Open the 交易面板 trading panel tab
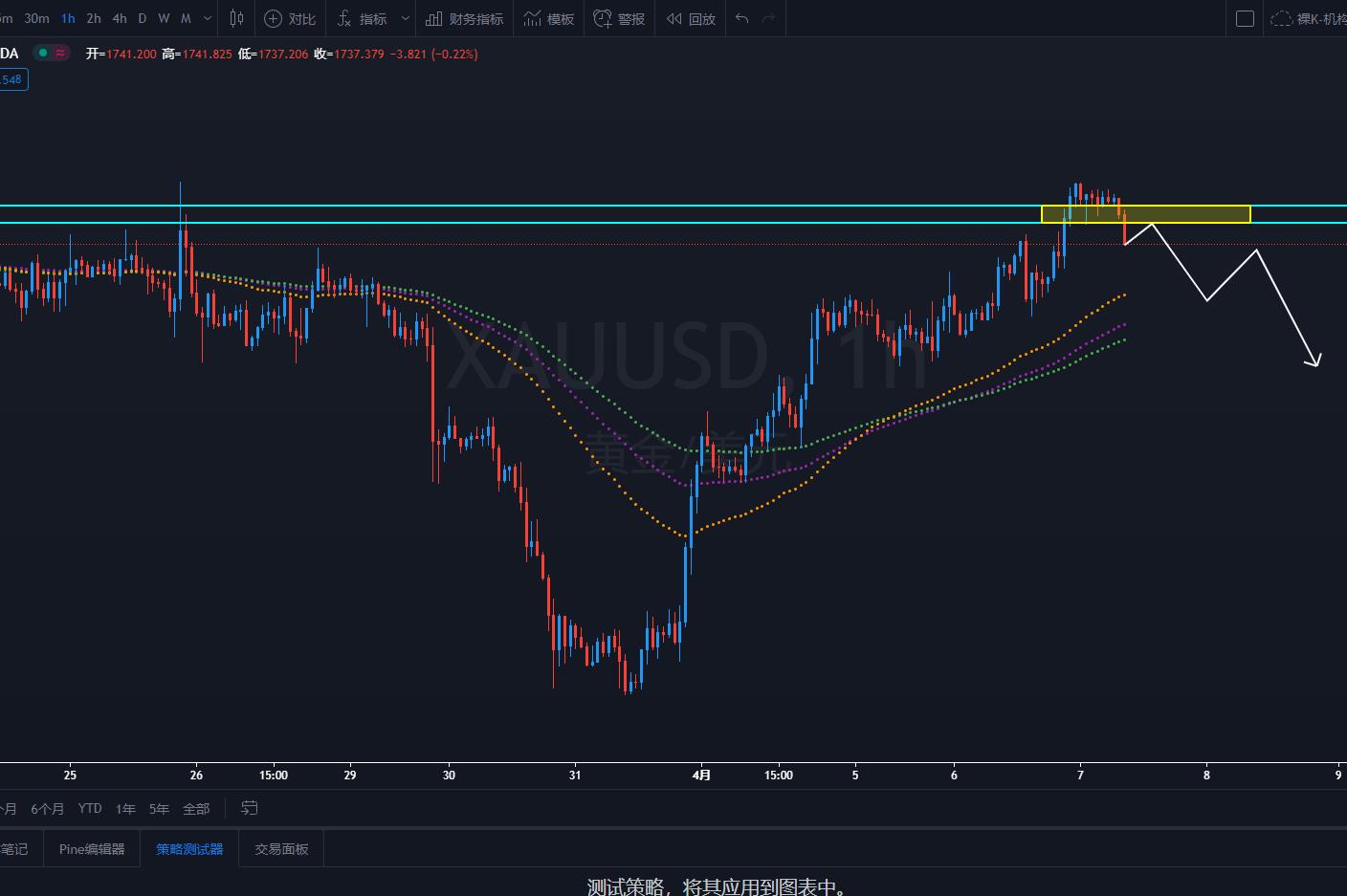Viewport: 1347px width, 896px height. point(281,849)
